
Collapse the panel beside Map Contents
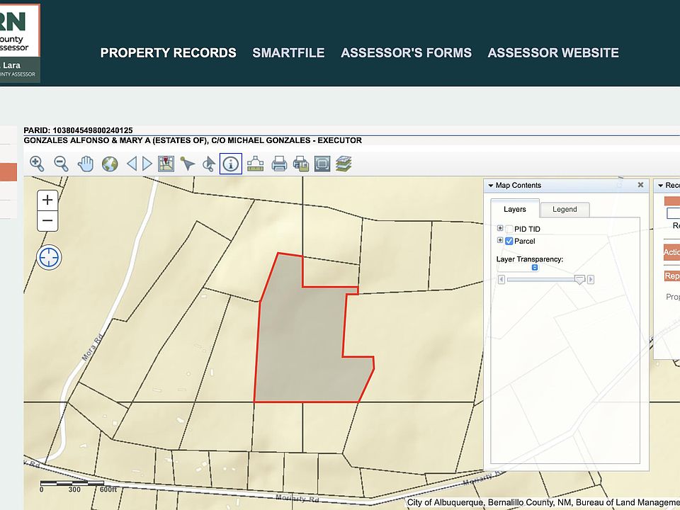click(x=660, y=186)
